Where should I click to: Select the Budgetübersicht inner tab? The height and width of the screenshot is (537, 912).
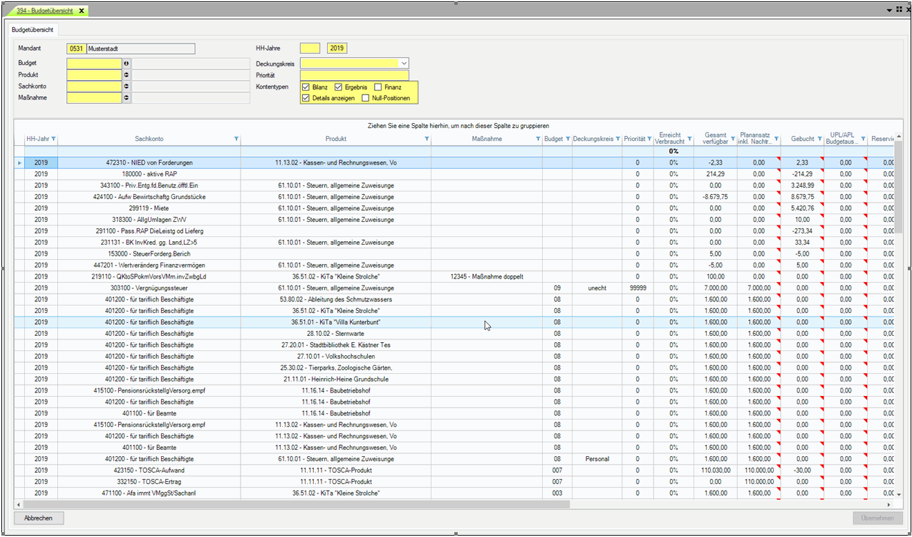coord(32,30)
